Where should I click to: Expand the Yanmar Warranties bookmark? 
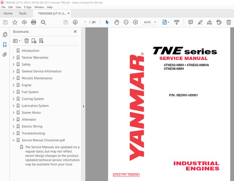[14, 58]
